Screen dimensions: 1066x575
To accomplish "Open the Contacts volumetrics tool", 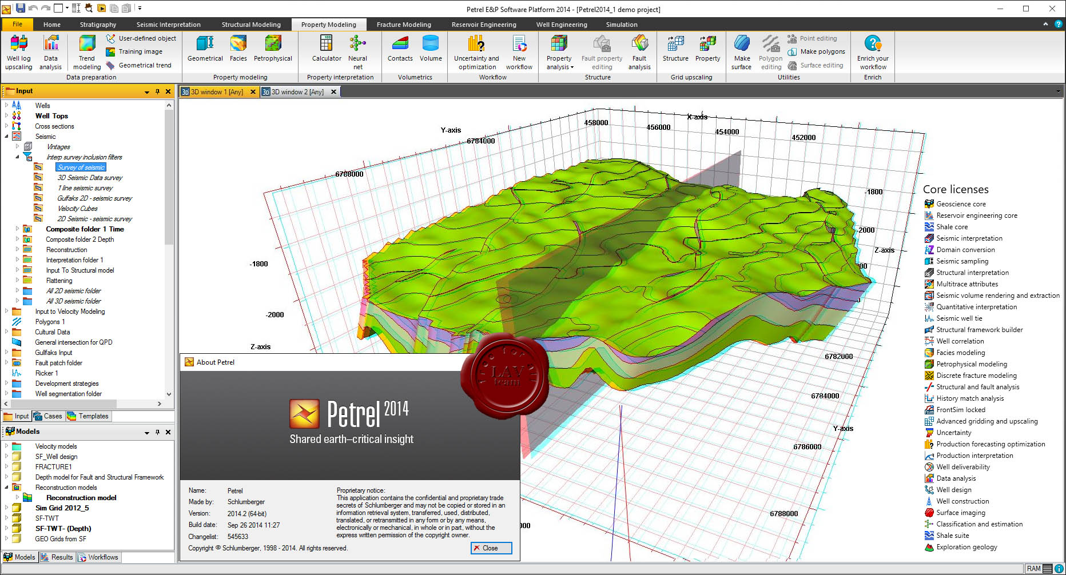I will pyautogui.click(x=400, y=49).
